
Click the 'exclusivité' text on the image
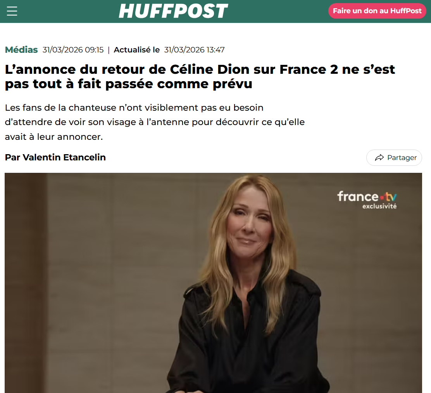379,206
